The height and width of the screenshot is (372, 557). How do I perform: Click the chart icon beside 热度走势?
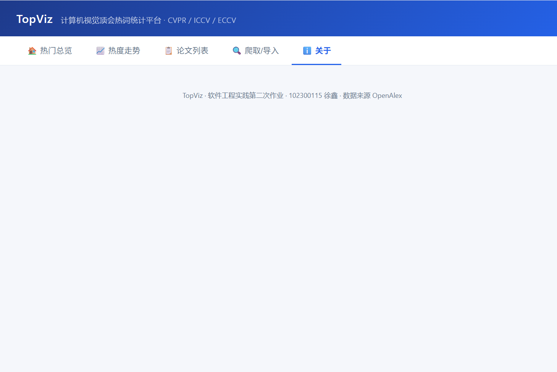100,51
